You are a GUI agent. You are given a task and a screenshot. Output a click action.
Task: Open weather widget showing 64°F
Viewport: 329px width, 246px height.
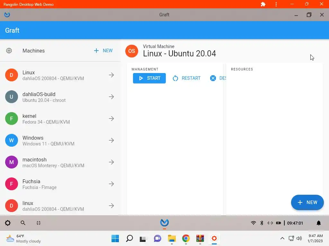coord(23,239)
